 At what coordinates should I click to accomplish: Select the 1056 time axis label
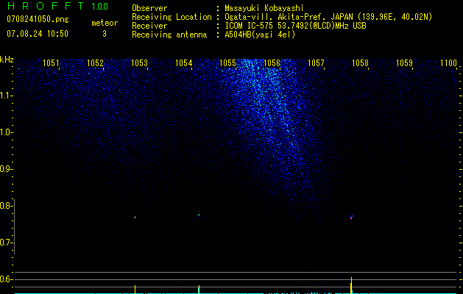click(x=272, y=63)
